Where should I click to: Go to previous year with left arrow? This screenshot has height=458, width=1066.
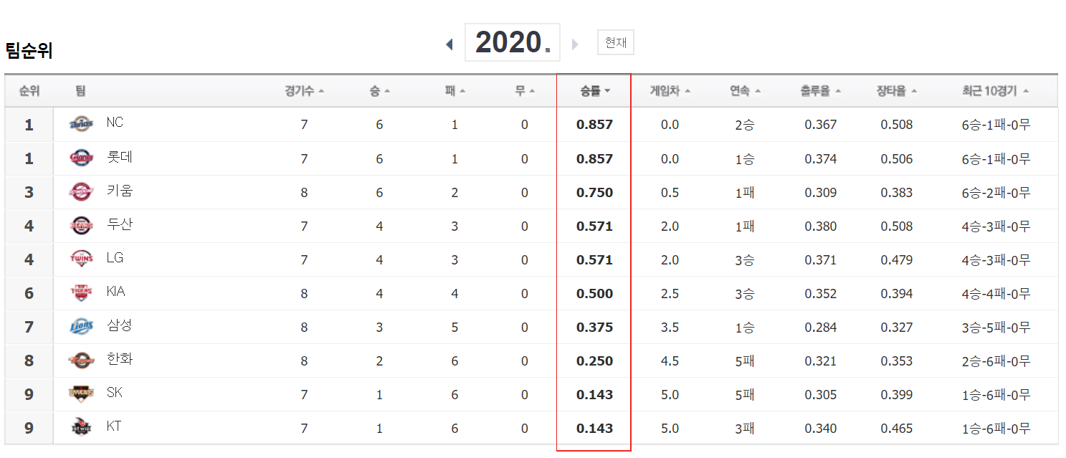click(x=449, y=44)
